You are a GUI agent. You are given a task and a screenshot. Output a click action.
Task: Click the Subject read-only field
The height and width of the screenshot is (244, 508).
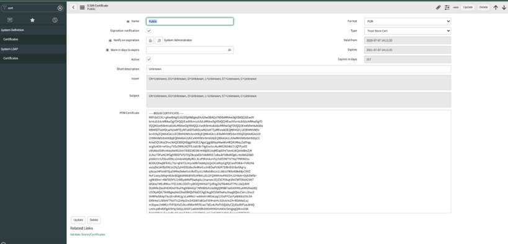click(299, 100)
